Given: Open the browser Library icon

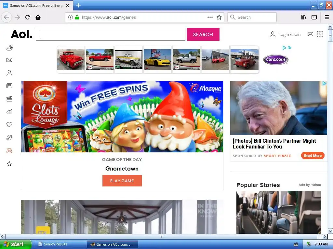Looking at the screenshot, I should [304, 17].
